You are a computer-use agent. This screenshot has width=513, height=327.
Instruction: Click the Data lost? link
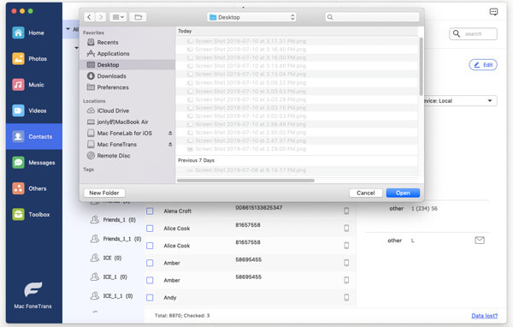(x=484, y=316)
